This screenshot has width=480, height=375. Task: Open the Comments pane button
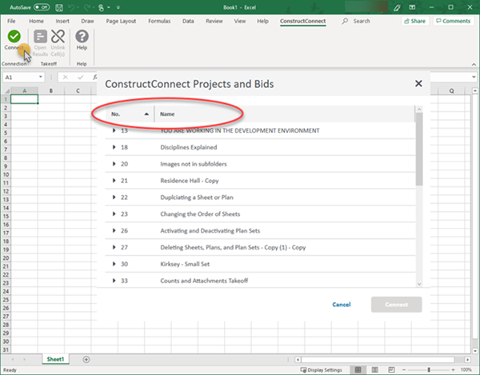point(453,21)
